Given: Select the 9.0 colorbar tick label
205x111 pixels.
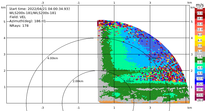Looking at the screenshot, I should click(x=200, y=35).
